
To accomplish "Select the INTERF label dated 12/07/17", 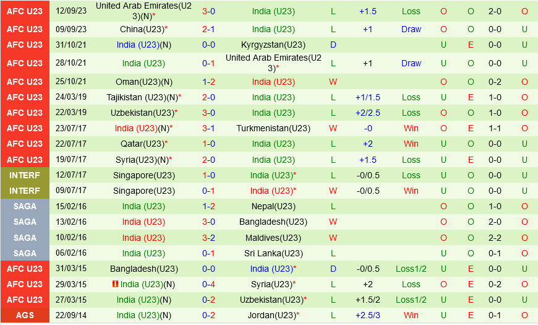I will [x=25, y=175].
